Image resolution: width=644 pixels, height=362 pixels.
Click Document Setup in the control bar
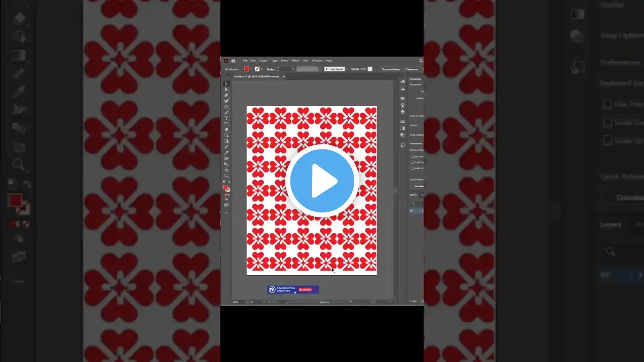point(391,69)
